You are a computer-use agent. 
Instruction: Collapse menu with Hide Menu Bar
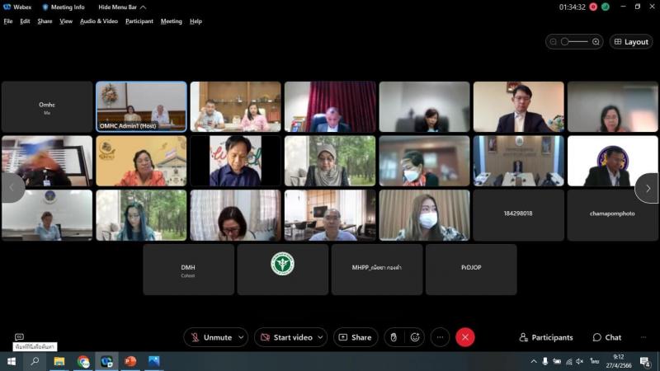click(122, 7)
